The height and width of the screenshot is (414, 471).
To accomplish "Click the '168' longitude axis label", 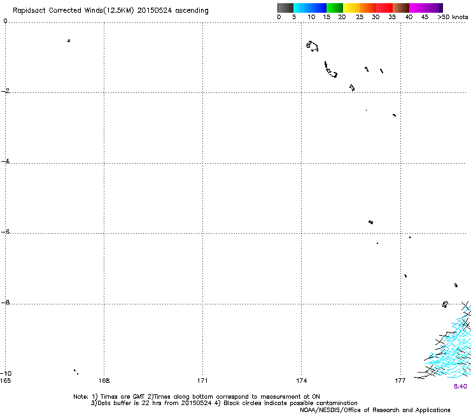I will click(x=104, y=381).
